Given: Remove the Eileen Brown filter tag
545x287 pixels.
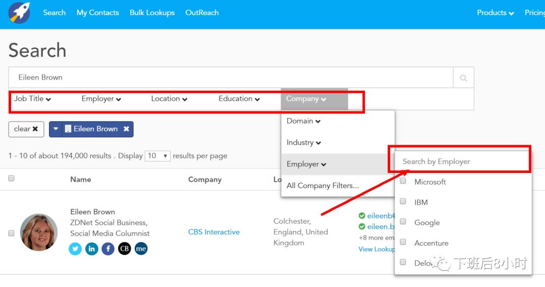Looking at the screenshot, I should click(x=126, y=129).
